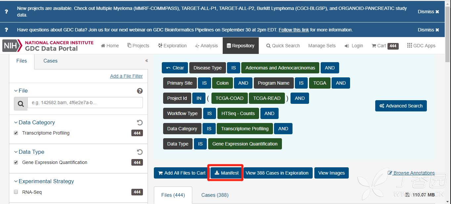Add All Files to Cart
The width and height of the screenshot is (451, 204).
181,173
